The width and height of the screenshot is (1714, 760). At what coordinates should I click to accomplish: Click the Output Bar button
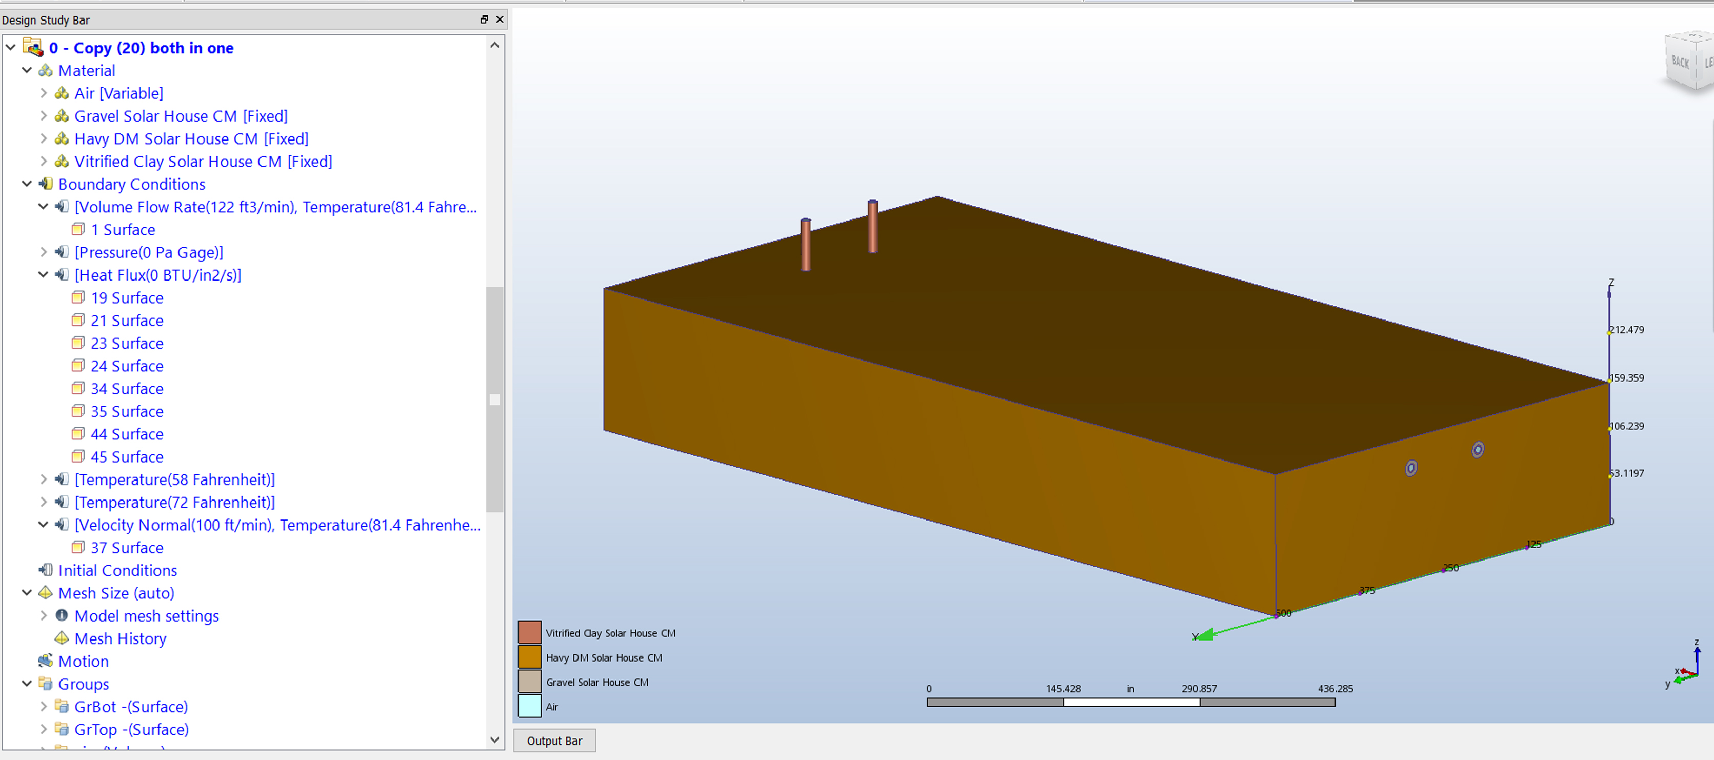tap(554, 740)
